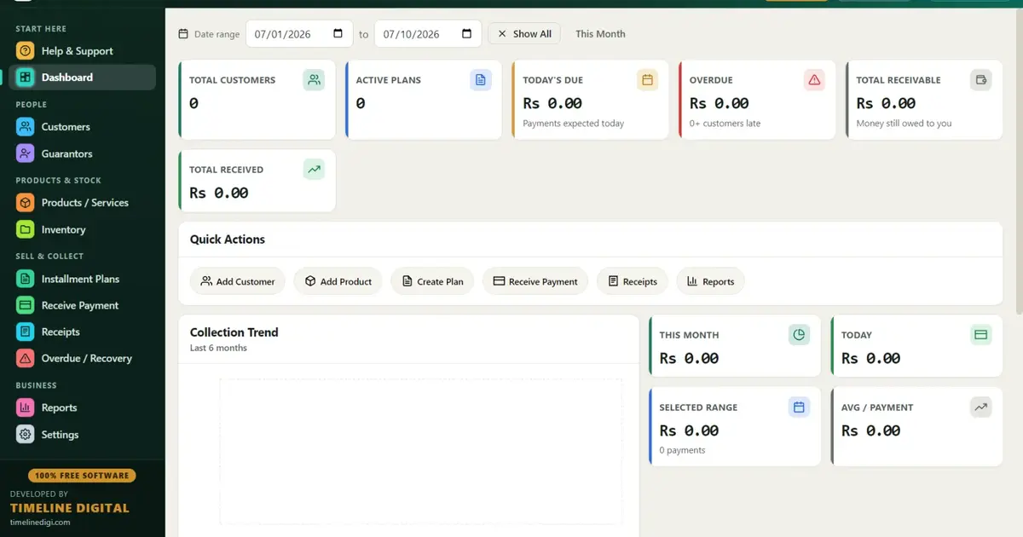
Task: Click the Help & Support question icon
Action: (x=26, y=51)
